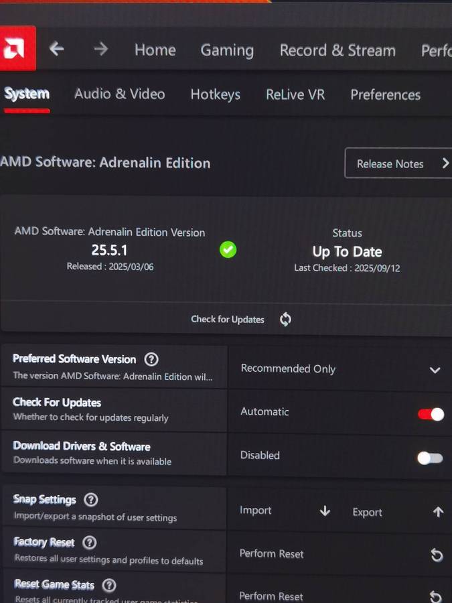
Task: Open help icon for Preferred Software Version
Action: tap(151, 360)
